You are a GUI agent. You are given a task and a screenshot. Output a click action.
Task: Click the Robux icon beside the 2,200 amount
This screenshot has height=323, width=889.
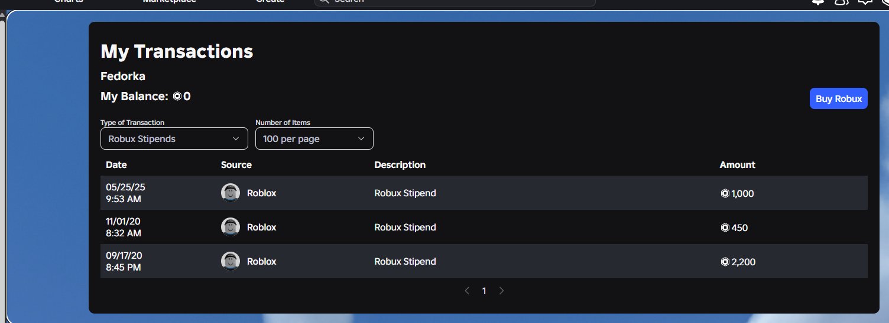pyautogui.click(x=725, y=261)
